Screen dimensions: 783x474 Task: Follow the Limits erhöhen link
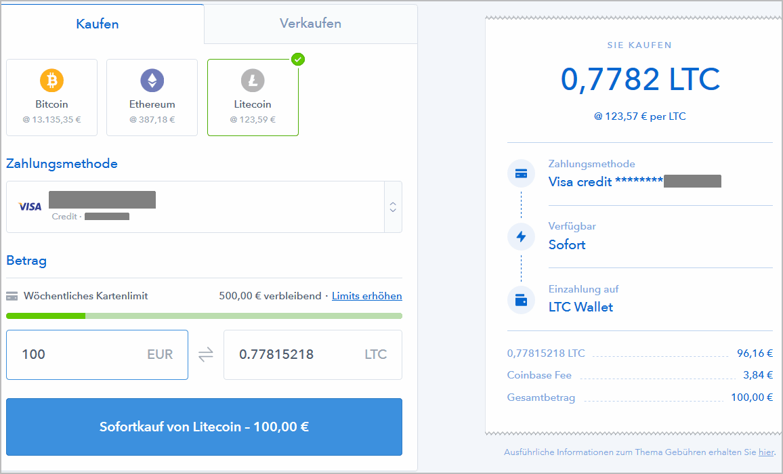click(367, 296)
